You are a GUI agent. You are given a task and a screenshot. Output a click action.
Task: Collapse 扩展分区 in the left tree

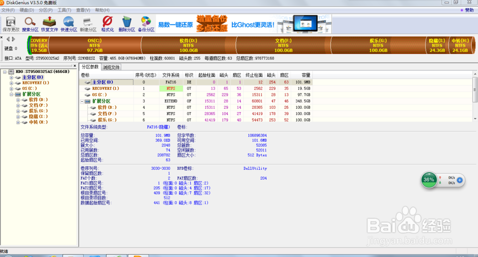click(11, 94)
